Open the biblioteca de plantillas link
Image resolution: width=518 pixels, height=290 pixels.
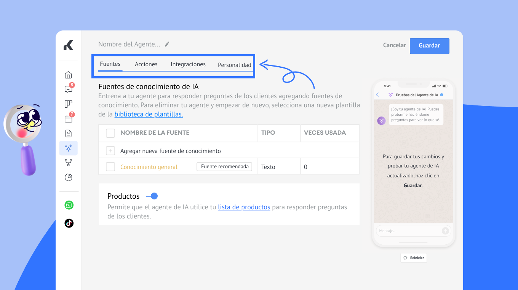(149, 114)
